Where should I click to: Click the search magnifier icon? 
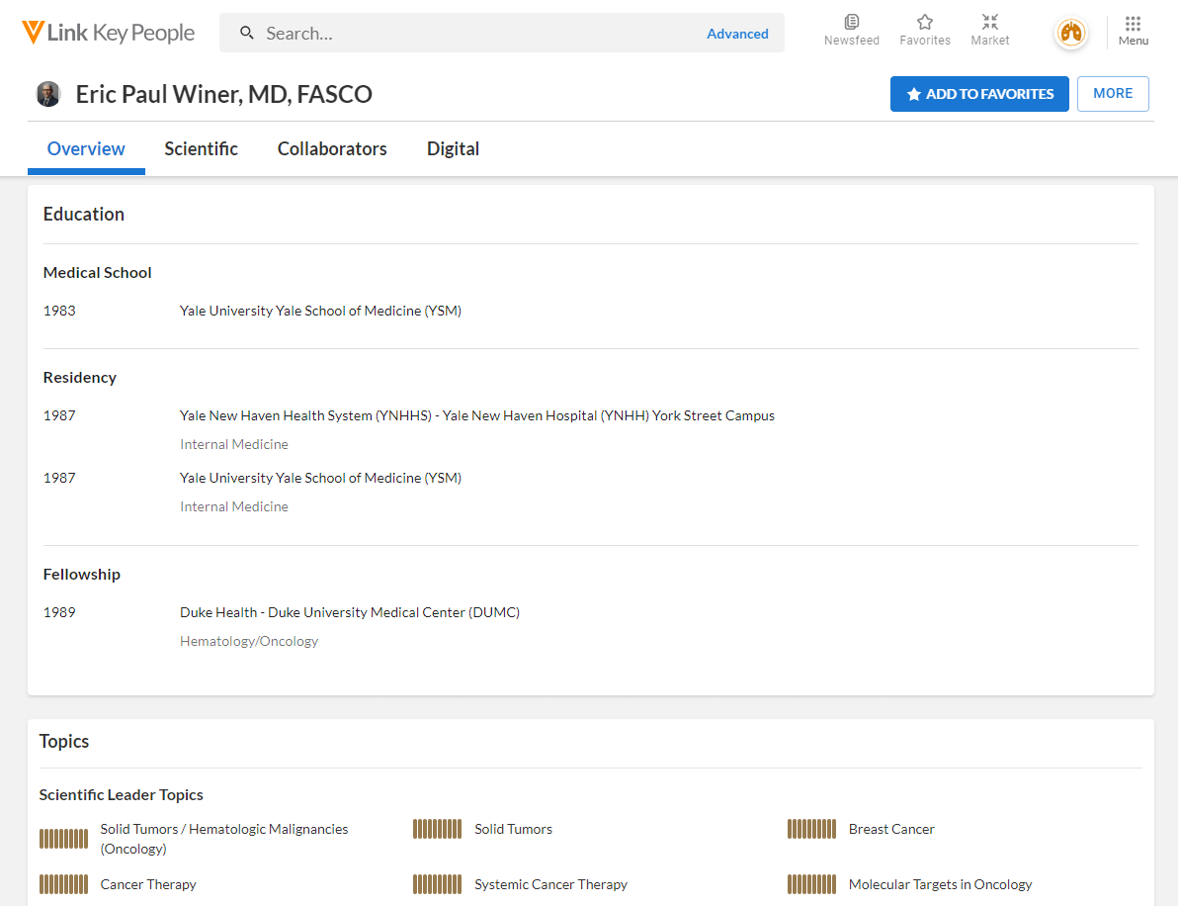pyautogui.click(x=247, y=34)
